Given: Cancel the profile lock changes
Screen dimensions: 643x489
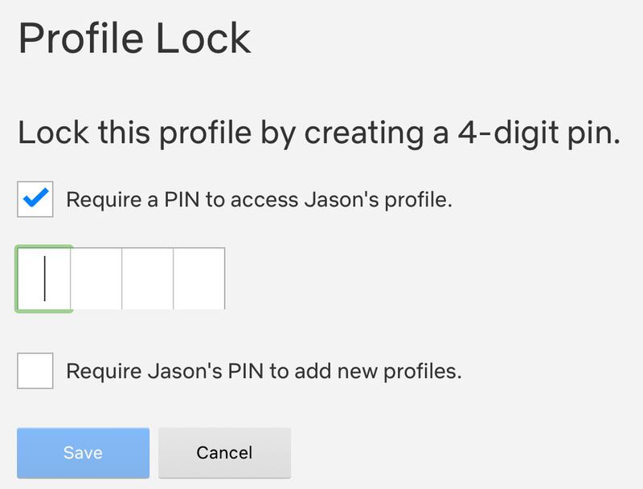Looking at the screenshot, I should point(224,453).
